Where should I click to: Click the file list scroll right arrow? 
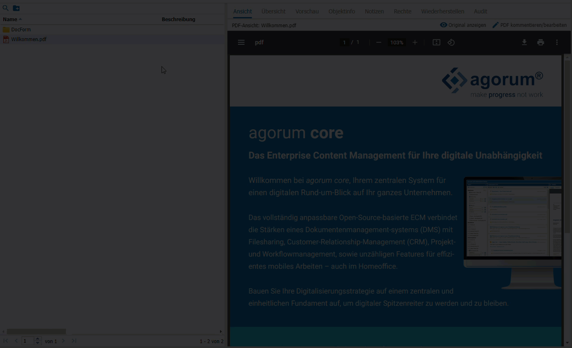pos(221,332)
